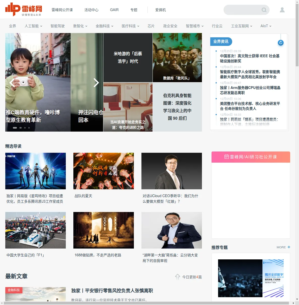Open 爱搞机 in top menu
The height and width of the screenshot is (305, 299).
[161, 10]
